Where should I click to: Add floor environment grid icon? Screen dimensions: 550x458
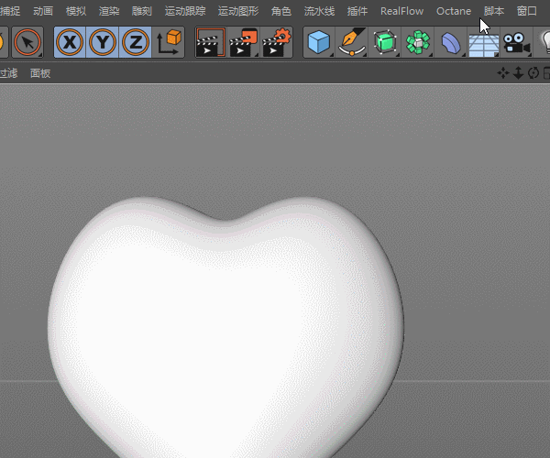pos(483,44)
